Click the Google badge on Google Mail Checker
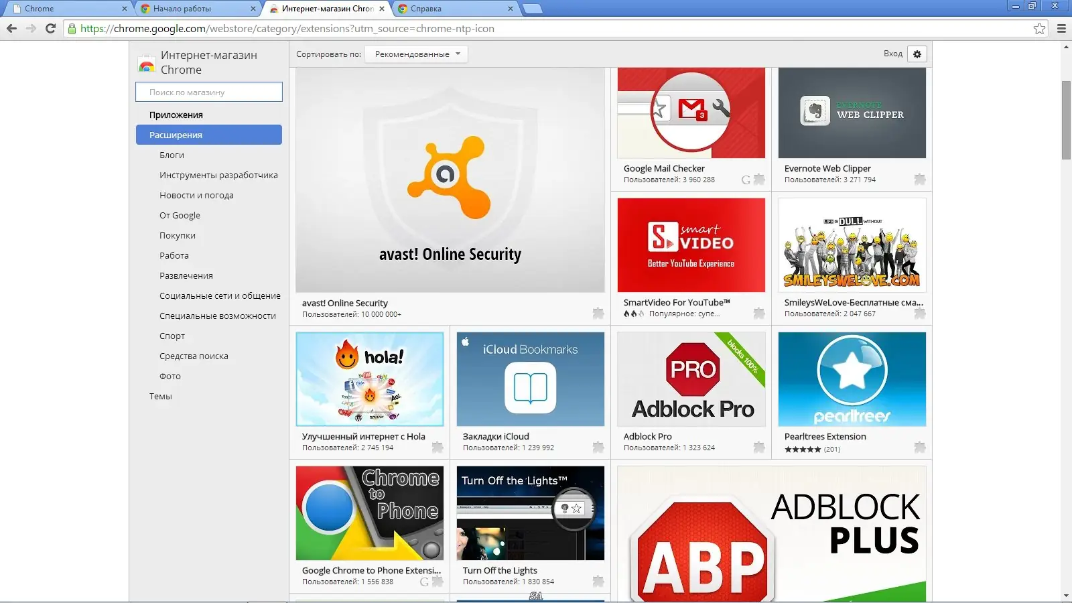 click(x=746, y=180)
